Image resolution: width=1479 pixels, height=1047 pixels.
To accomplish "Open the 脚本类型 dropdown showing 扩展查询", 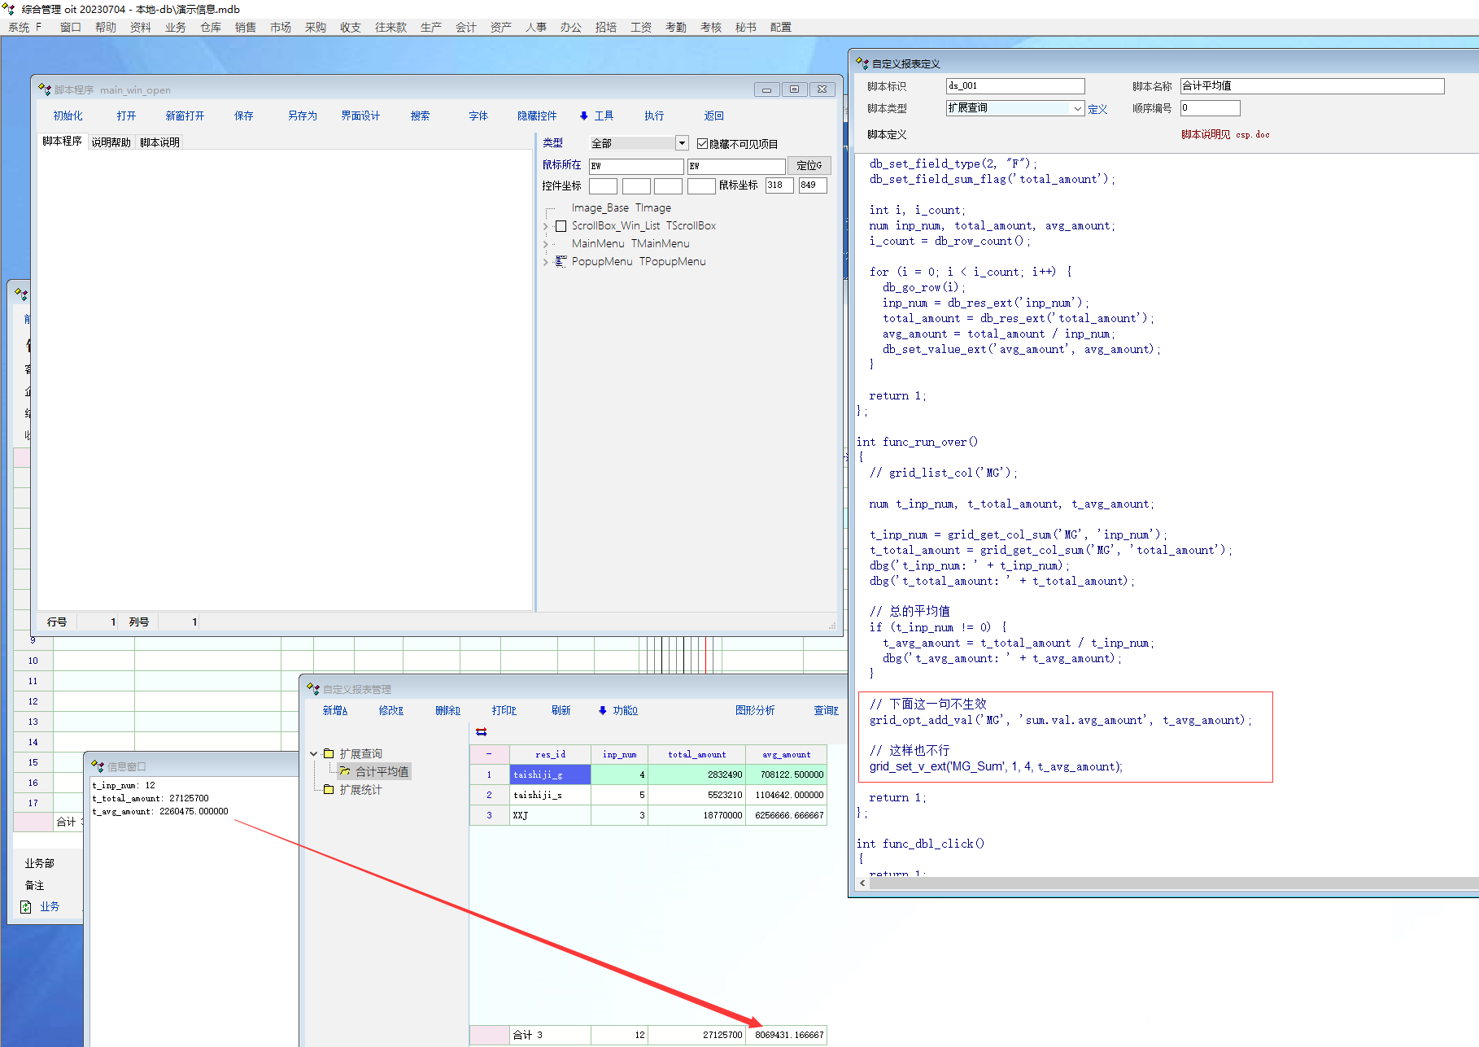I will pyautogui.click(x=1077, y=108).
